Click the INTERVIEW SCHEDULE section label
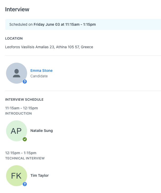161x193 pixels. 24,99
